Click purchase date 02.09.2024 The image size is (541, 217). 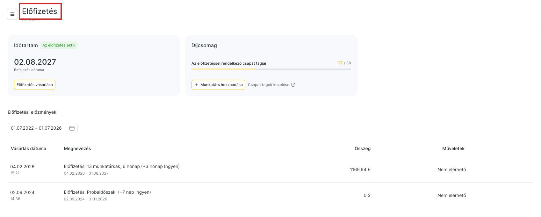point(22,192)
